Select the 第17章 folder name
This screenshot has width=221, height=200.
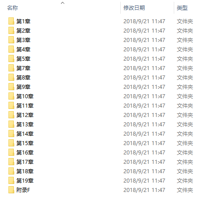point(25,162)
